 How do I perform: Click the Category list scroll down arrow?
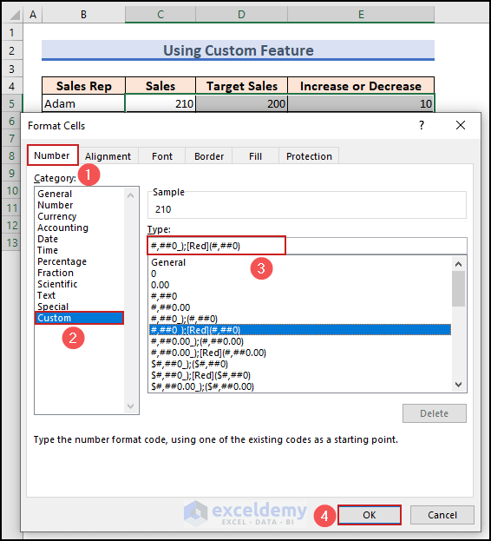point(131,406)
